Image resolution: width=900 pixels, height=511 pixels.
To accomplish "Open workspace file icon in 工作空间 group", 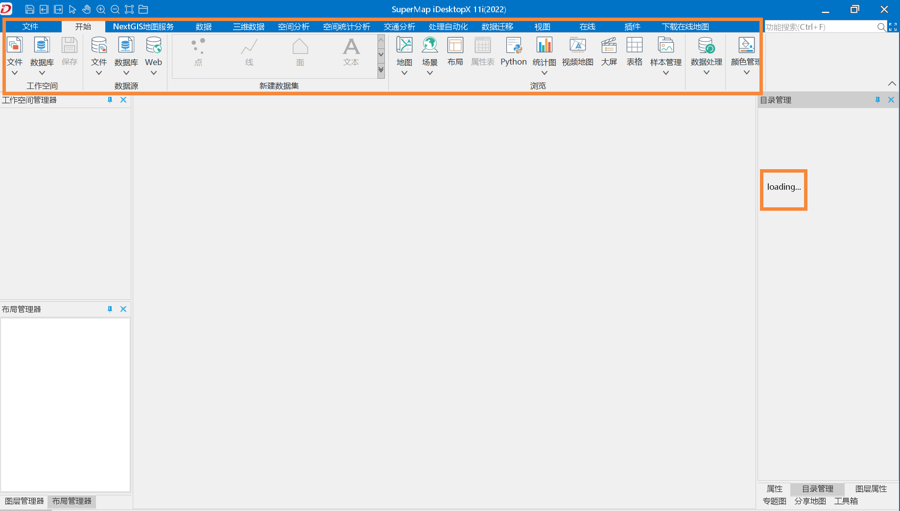I will pos(15,45).
